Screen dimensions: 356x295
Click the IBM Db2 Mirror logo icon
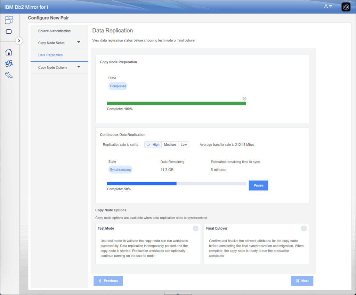[x=346, y=7]
